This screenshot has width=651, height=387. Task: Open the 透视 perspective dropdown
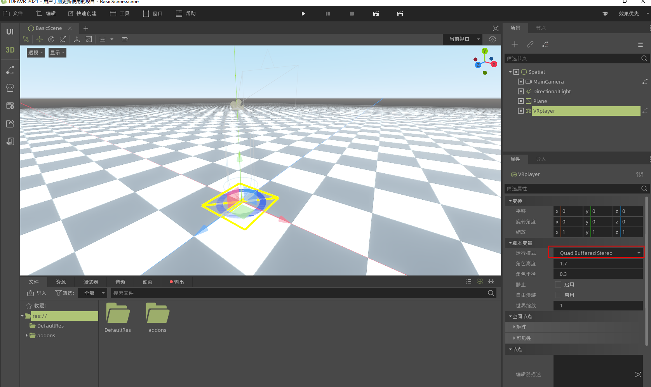click(35, 52)
